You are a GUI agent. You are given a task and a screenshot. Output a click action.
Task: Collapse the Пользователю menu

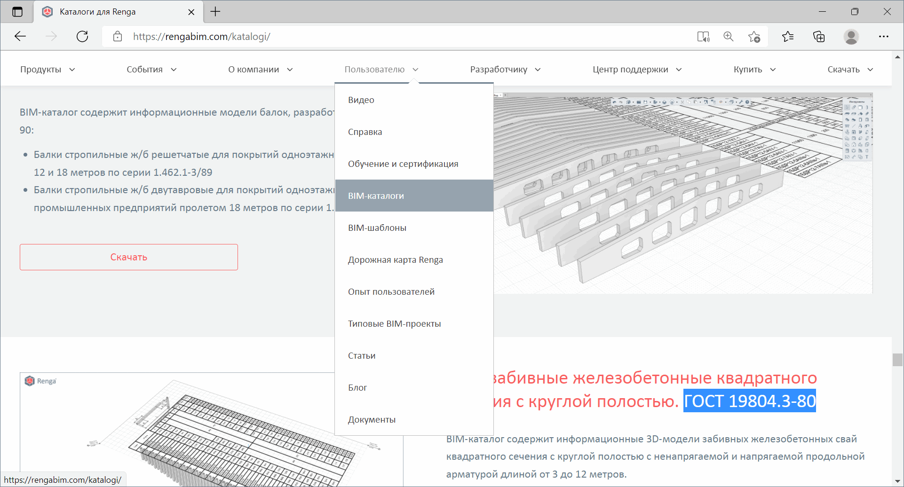tap(381, 70)
